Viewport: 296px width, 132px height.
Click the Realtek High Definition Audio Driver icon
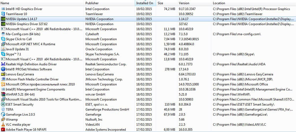pyautogui.click(x=3, y=64)
